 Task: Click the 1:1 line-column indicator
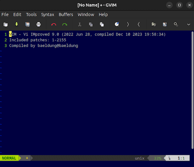click(x=181, y=158)
